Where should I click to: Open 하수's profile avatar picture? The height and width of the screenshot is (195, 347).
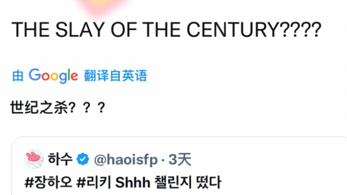(x=34, y=158)
